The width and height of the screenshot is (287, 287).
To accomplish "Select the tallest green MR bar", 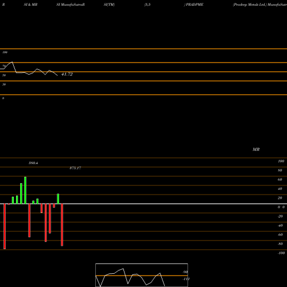I will coord(25,190).
